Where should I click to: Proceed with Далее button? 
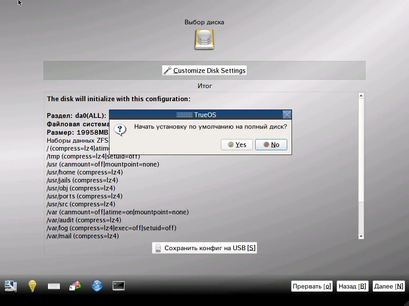coord(389,286)
